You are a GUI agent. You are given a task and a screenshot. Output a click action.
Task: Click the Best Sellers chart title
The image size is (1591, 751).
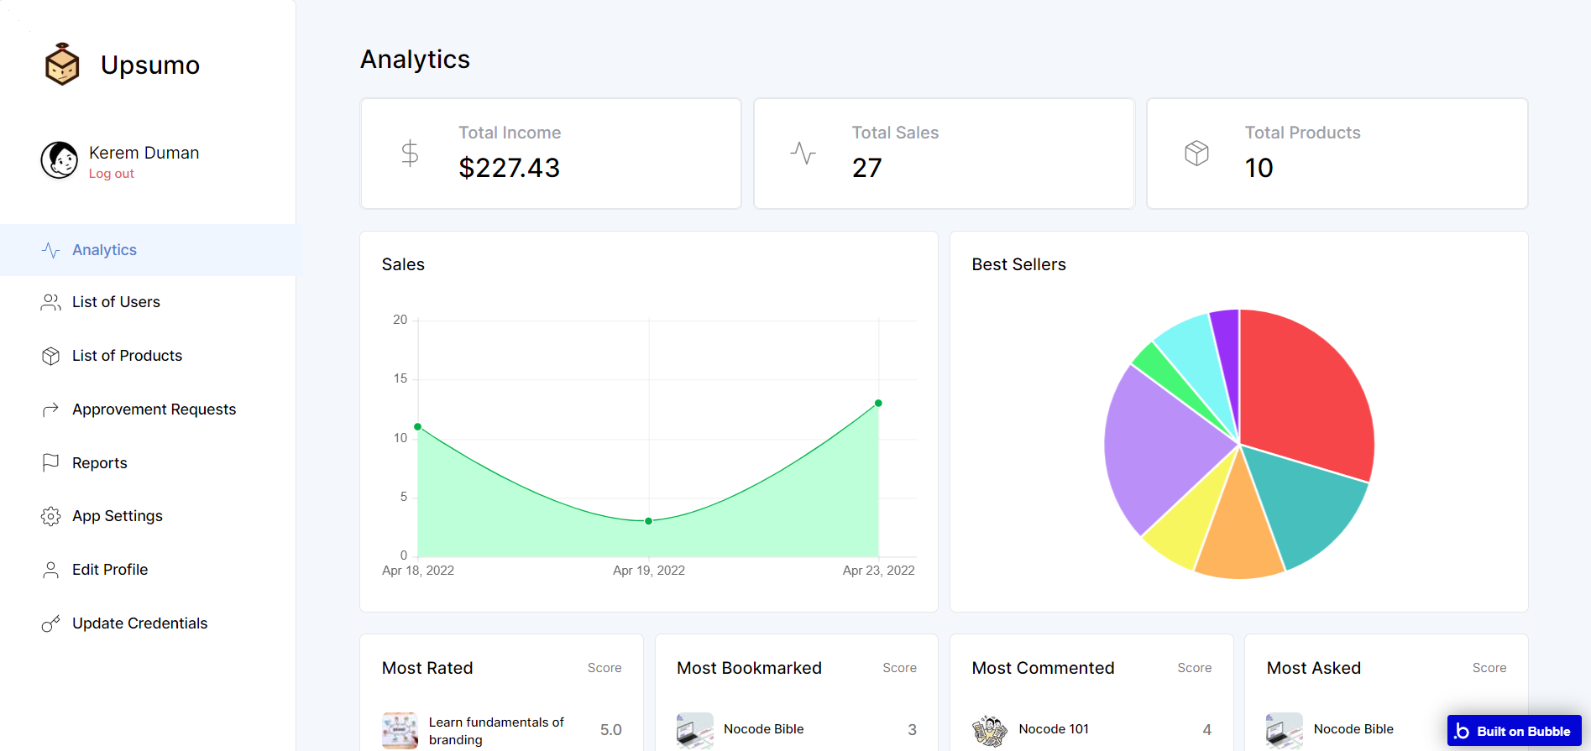click(1018, 264)
